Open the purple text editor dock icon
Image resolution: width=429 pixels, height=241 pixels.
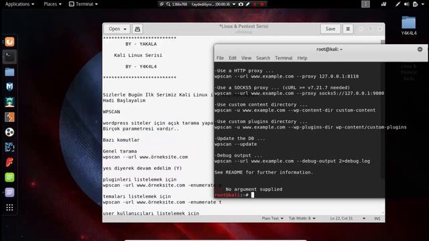coord(9,192)
